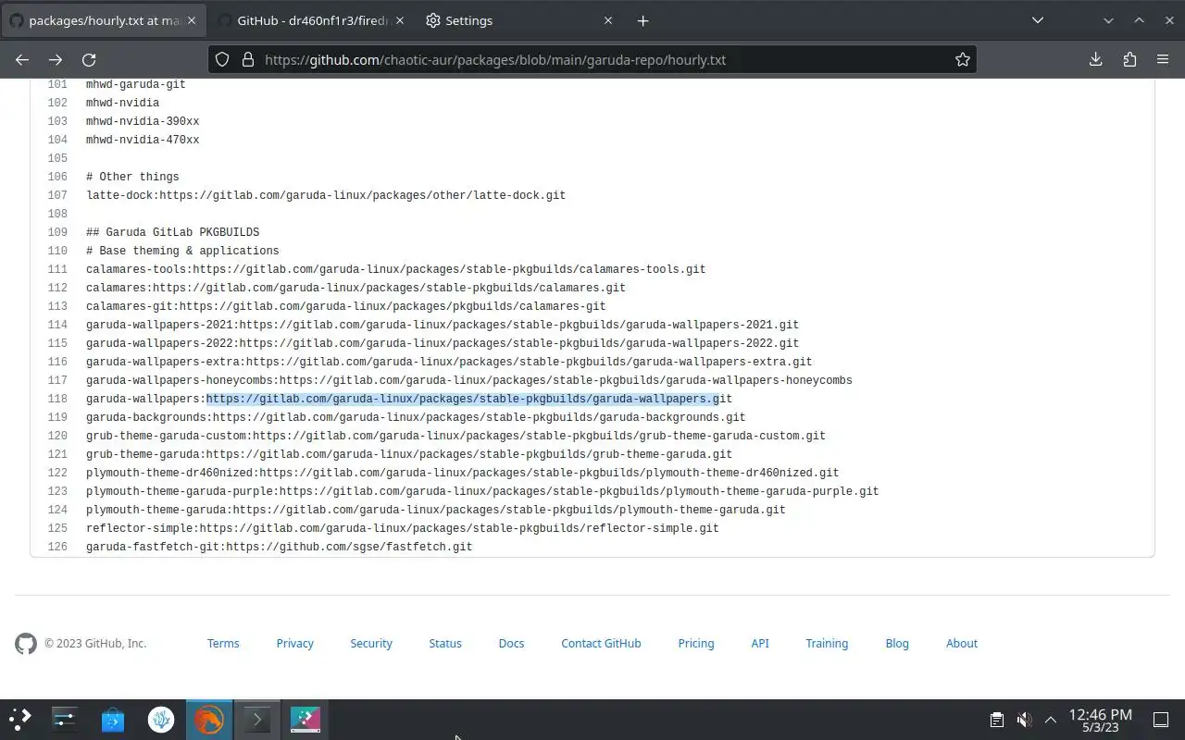Click the 'mhwd-nvidia-390xx' line

coord(143,121)
